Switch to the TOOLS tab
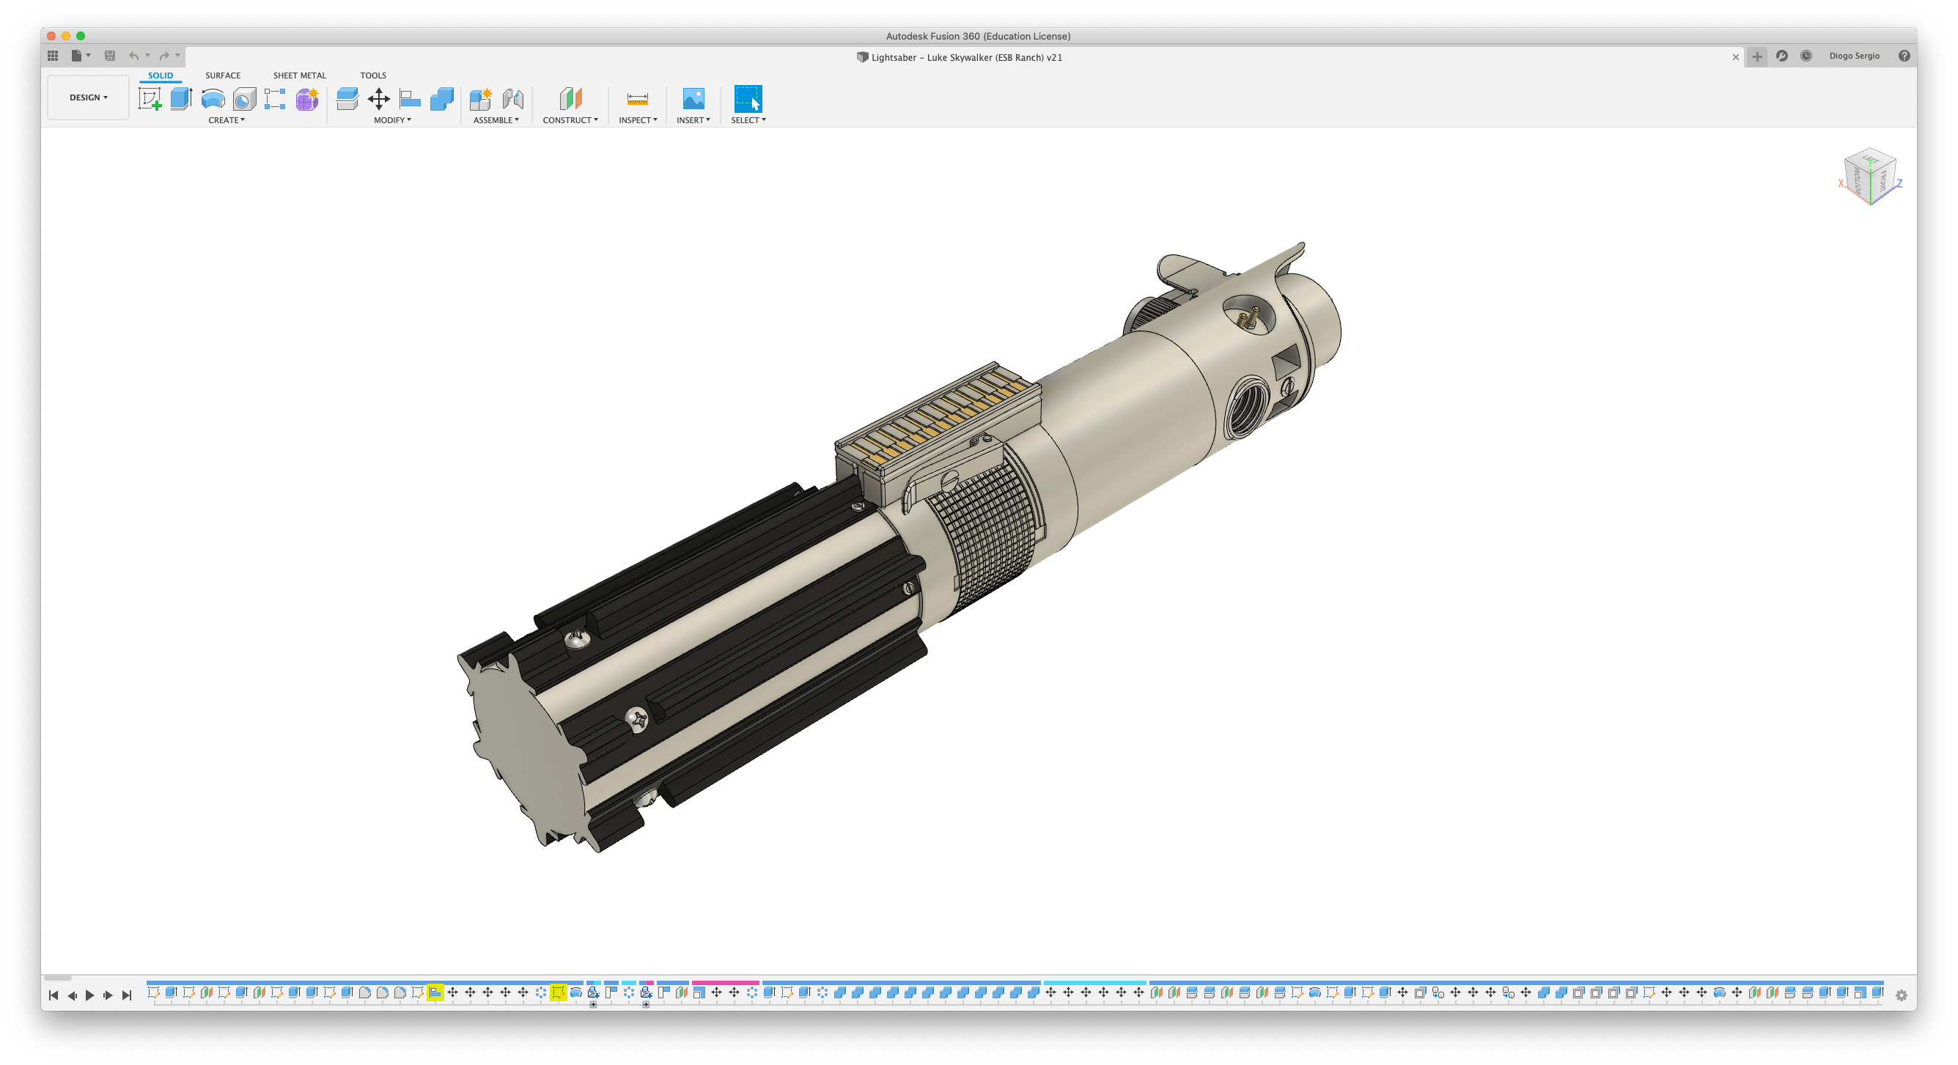 [373, 75]
